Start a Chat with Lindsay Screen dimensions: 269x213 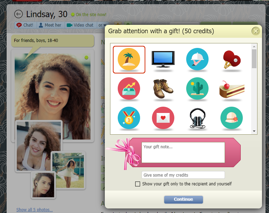click(25, 25)
